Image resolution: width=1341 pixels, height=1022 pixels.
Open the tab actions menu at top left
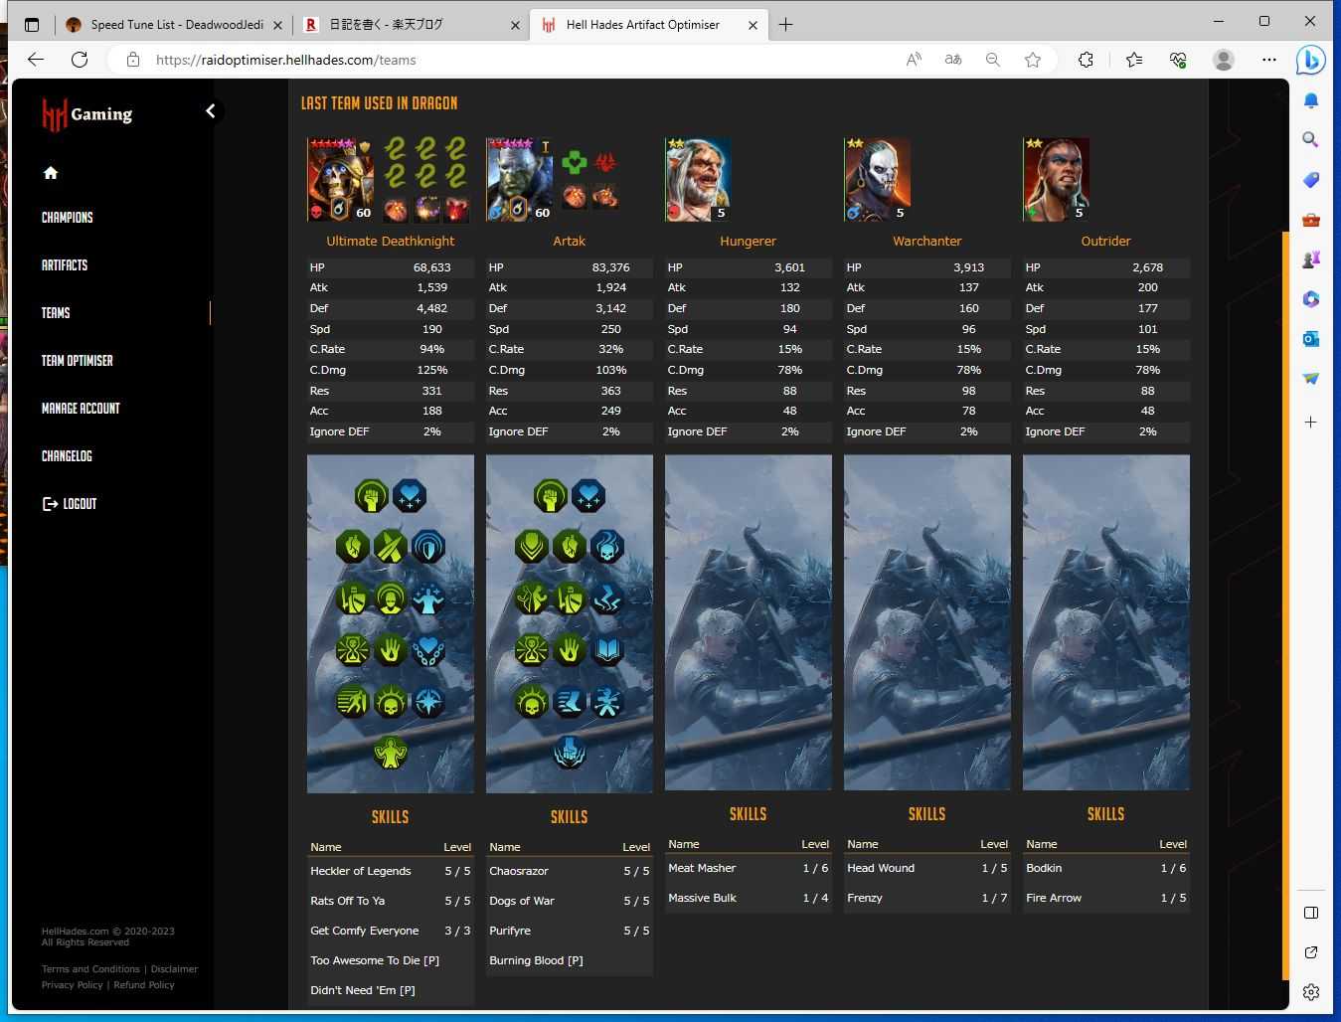point(32,24)
